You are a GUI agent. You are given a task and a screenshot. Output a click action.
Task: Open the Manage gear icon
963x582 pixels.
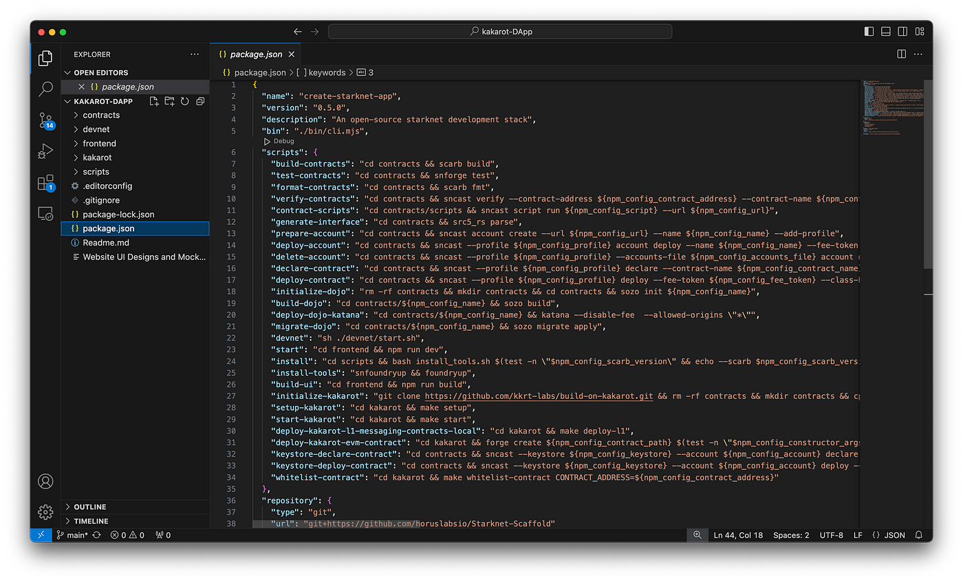click(45, 512)
